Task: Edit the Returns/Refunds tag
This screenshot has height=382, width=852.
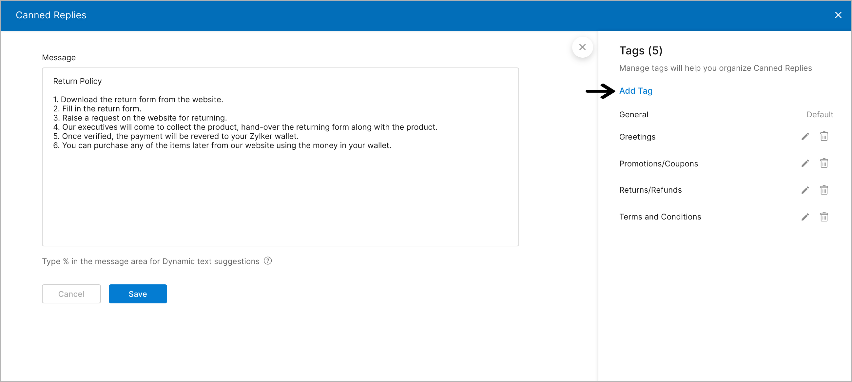Action: click(805, 190)
